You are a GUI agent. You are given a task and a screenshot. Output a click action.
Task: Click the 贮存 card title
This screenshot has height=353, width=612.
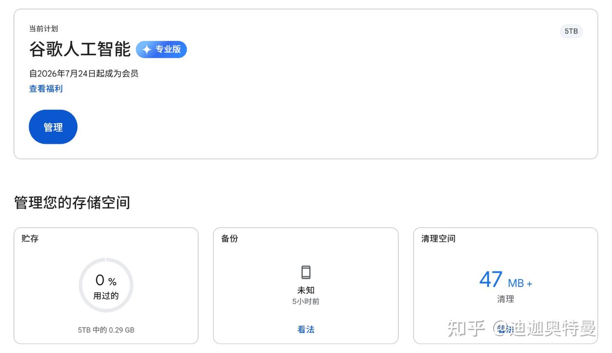pos(30,239)
